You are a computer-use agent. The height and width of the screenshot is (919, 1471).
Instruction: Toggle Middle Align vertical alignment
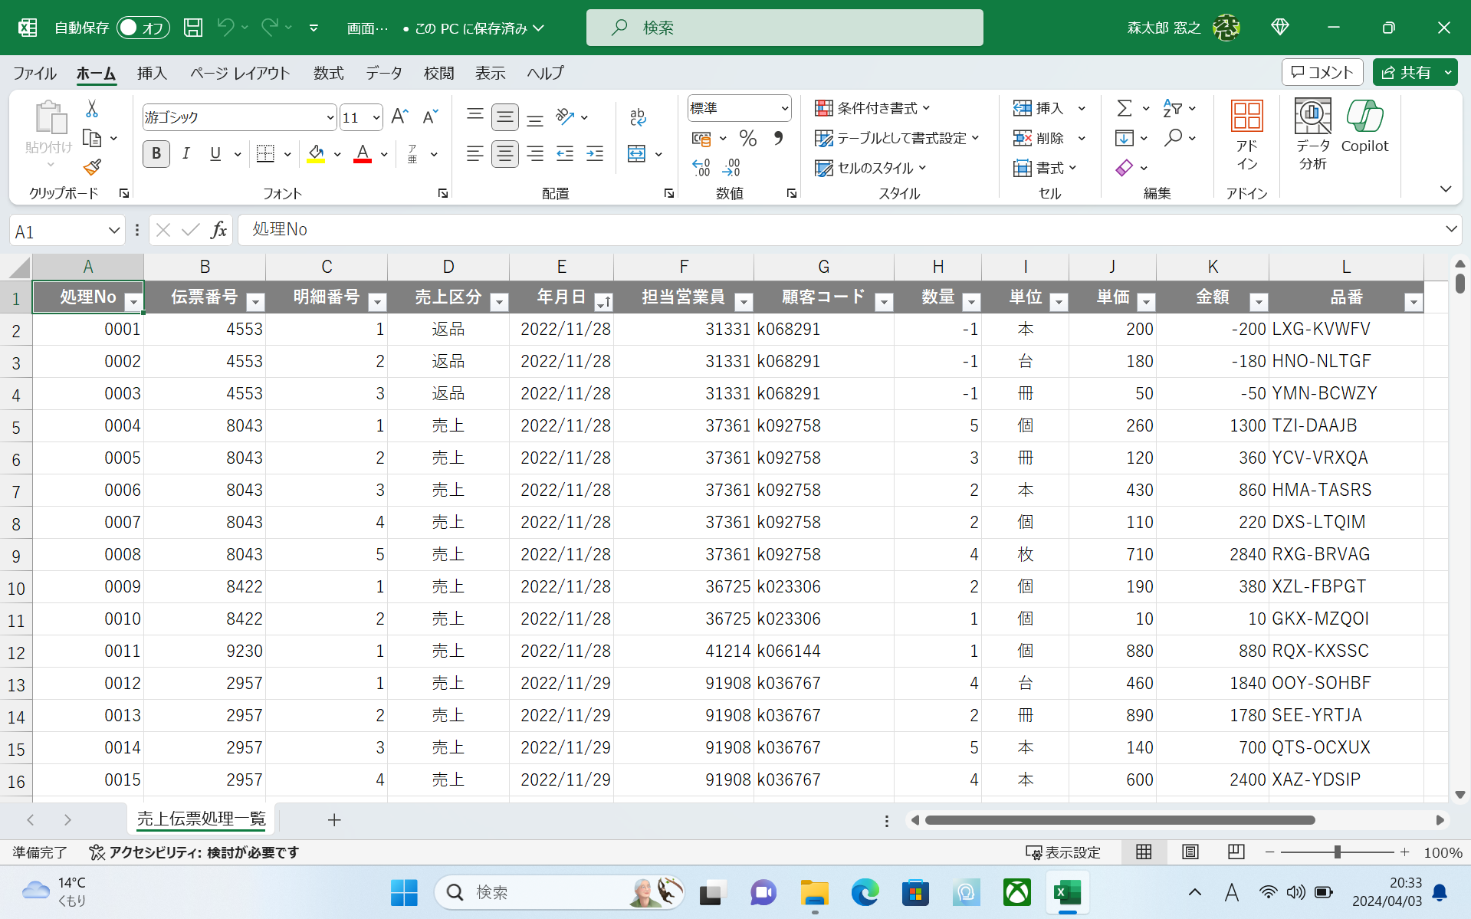[504, 117]
